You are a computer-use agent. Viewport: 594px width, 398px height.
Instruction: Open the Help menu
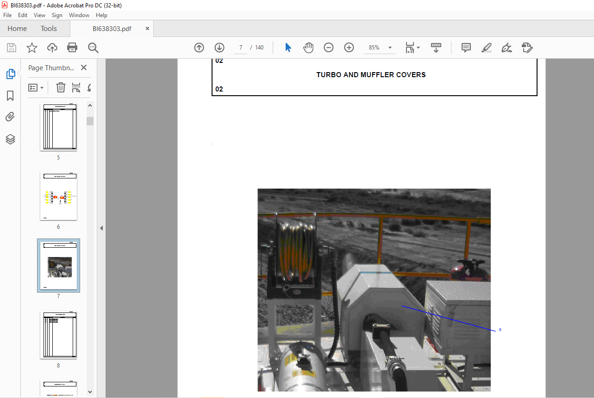click(x=101, y=15)
